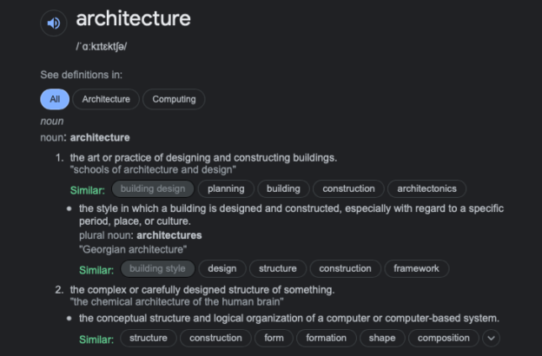Screen dimensions: 542x356
Task: Switch to Computing definitions filter
Action: click(x=174, y=99)
